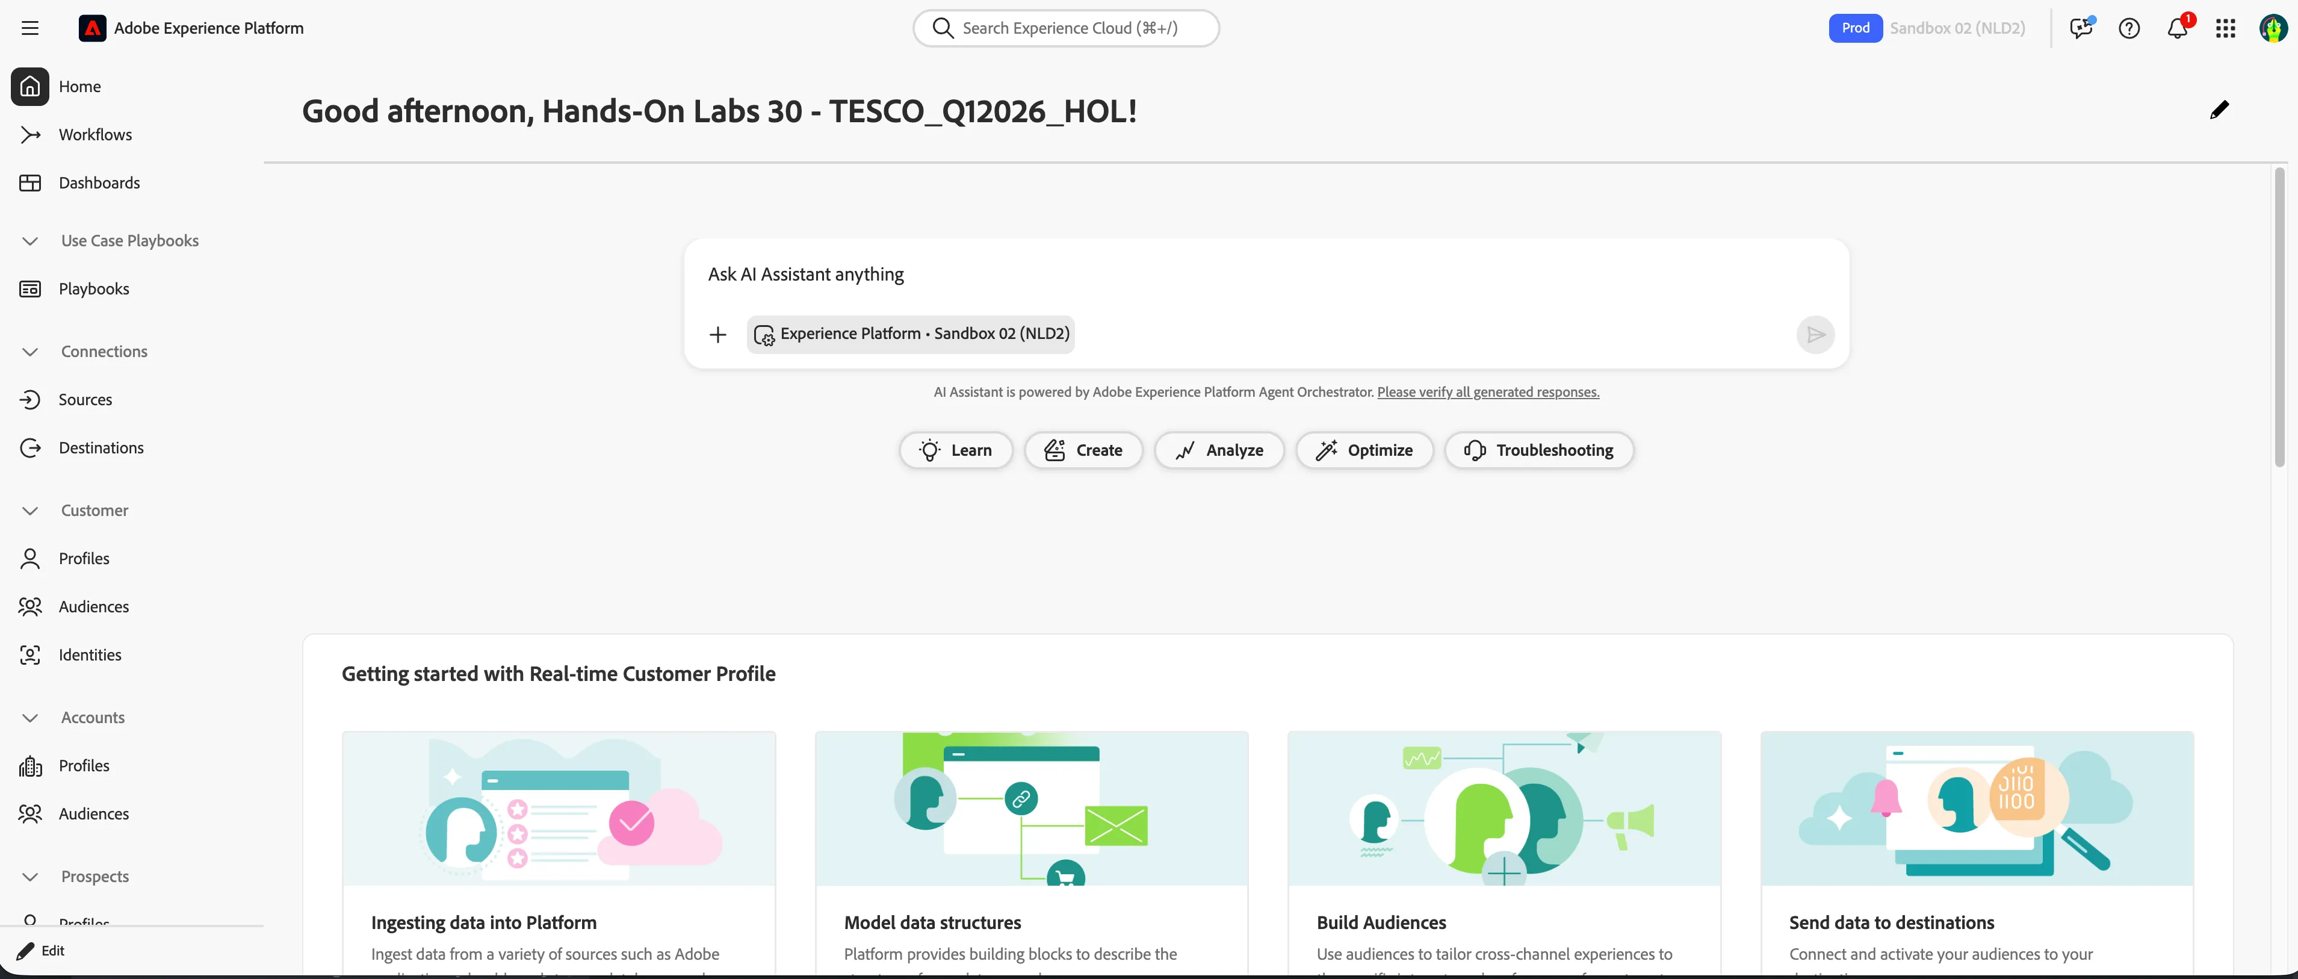
Task: Open the app switcher grid icon
Action: click(2225, 28)
